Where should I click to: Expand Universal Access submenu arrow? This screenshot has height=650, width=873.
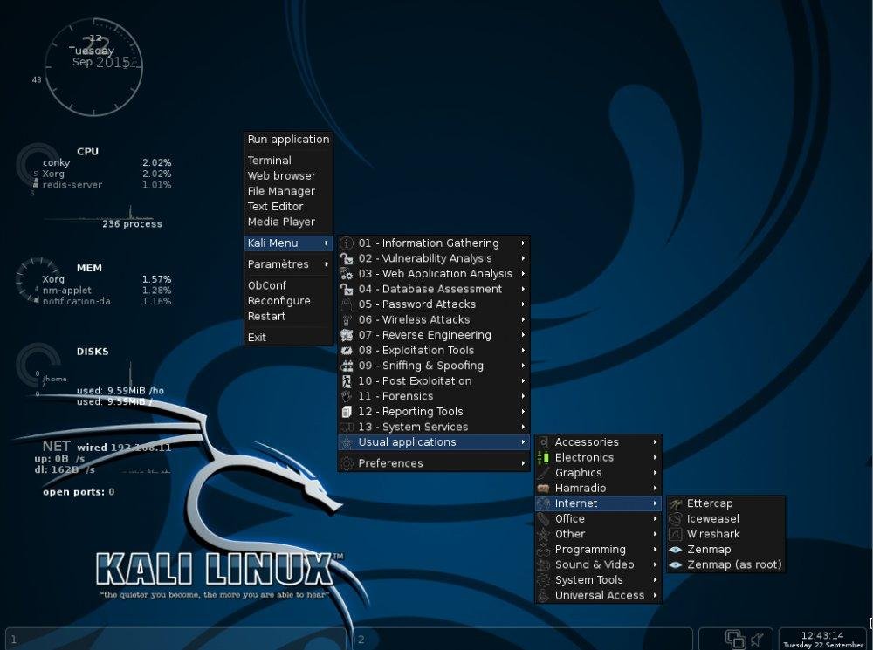coord(656,595)
